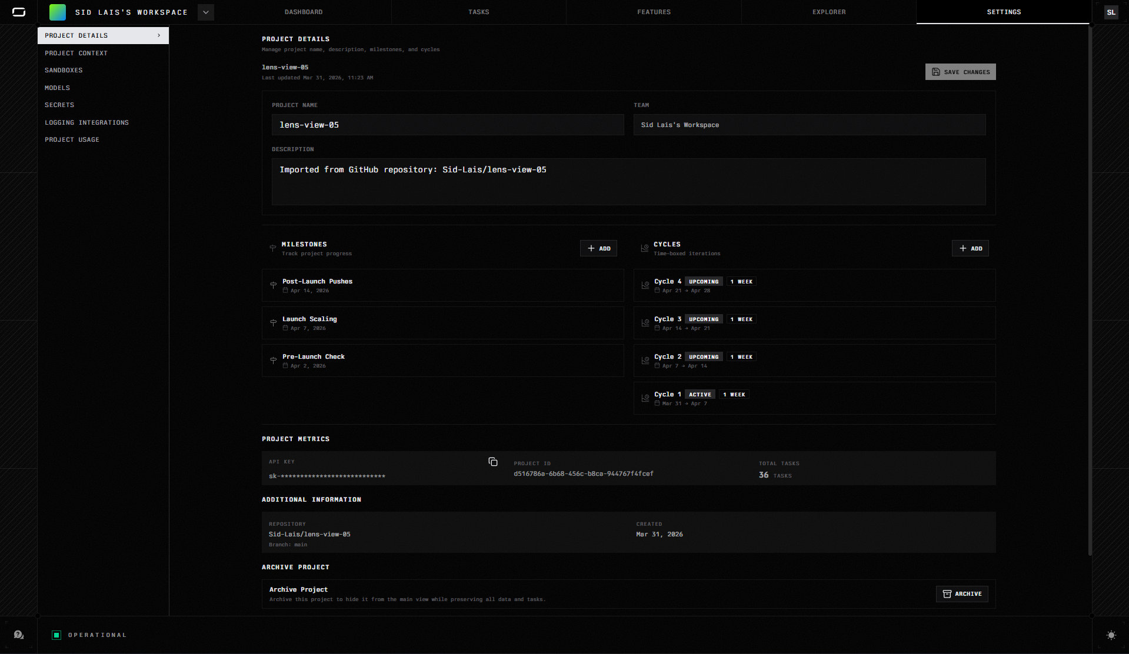Click the Milestones section signpost icon
Screen dimensions: 1129x654
click(x=273, y=248)
